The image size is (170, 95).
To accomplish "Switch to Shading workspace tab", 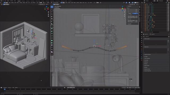I will pos(43,1).
